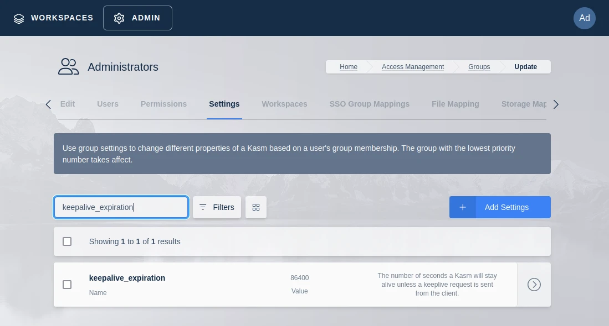Screen dimensions: 609x326
Task: Focus the keepalive_expiration search field
Action: click(121, 207)
